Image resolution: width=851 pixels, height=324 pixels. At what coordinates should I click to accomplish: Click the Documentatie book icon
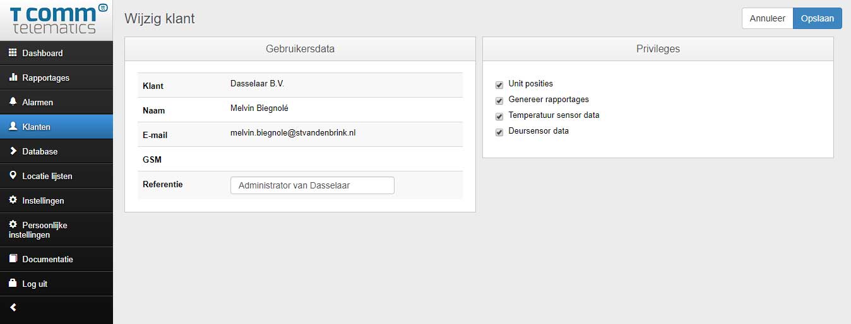[x=13, y=258]
